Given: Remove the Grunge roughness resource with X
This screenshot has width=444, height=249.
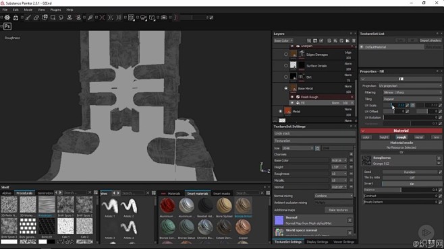Looking at the screenshot, I should point(439,158).
